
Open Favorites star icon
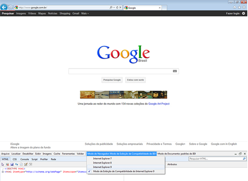240,7
